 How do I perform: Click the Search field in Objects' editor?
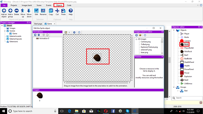(187, 98)
